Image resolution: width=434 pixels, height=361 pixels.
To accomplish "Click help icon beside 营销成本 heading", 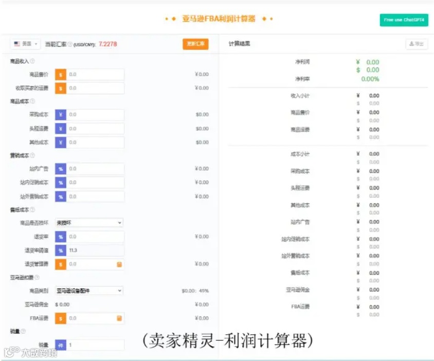I will click(x=32, y=156).
